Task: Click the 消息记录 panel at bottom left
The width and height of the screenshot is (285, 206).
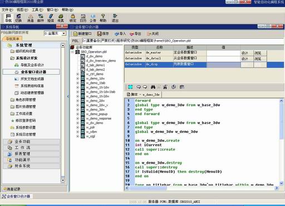Action: click(34, 189)
